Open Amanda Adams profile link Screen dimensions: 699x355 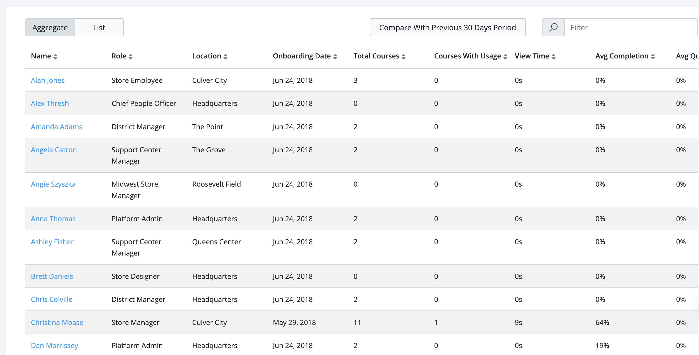(56, 127)
